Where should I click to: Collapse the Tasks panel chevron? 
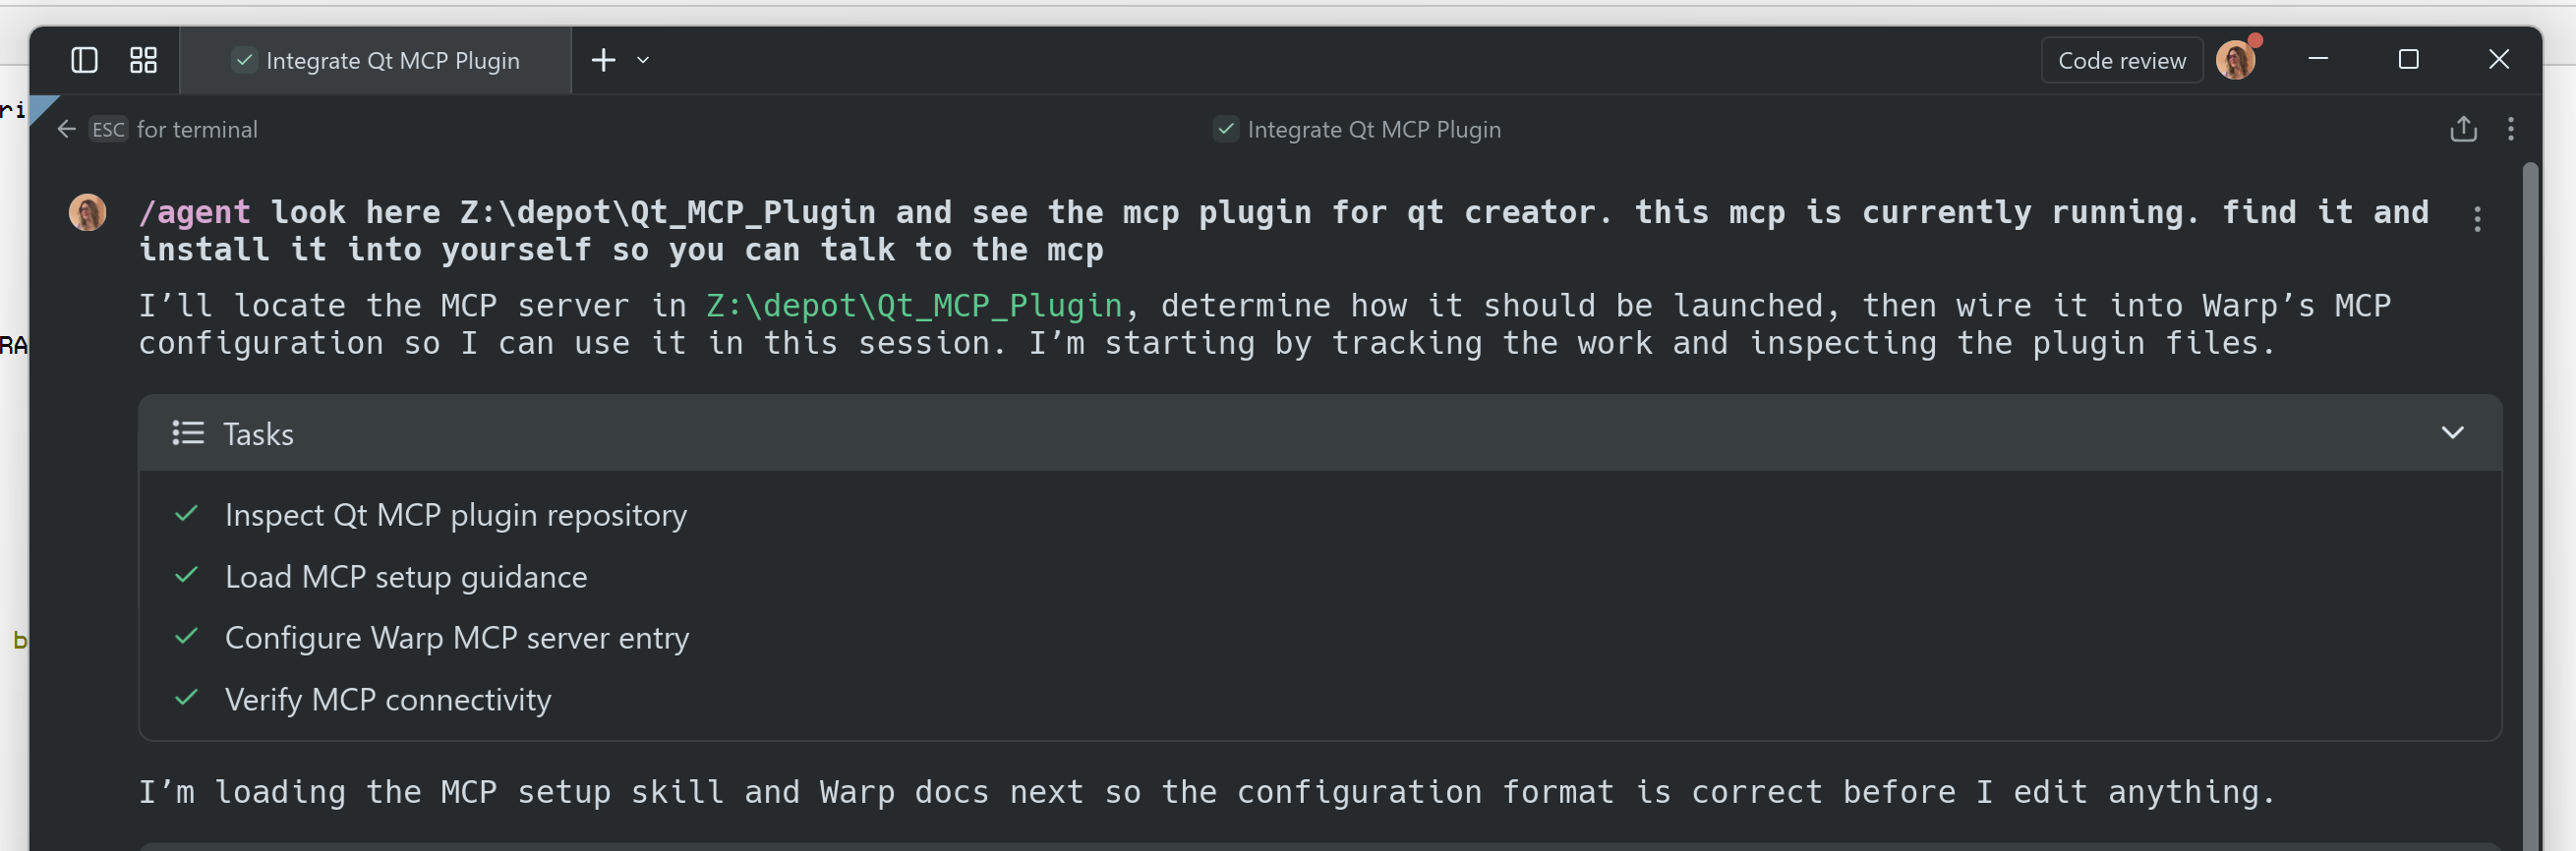[2452, 433]
